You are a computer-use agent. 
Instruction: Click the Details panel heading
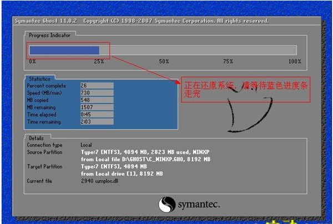pos(36,138)
